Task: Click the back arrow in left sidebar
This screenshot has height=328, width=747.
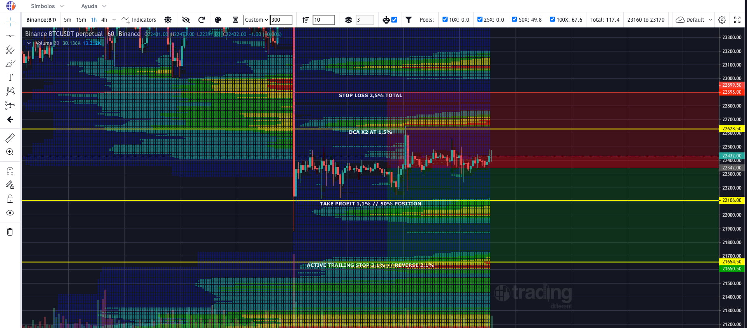Action: coord(10,120)
